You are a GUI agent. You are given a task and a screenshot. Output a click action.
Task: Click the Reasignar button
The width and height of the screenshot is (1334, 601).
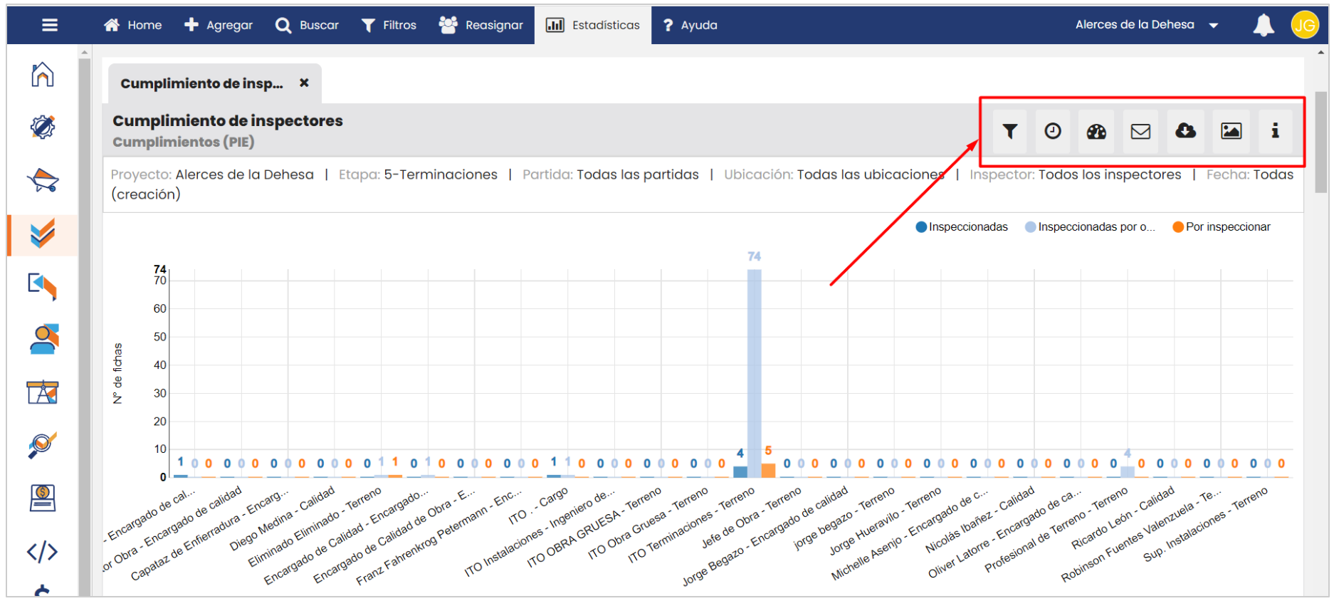click(x=481, y=26)
